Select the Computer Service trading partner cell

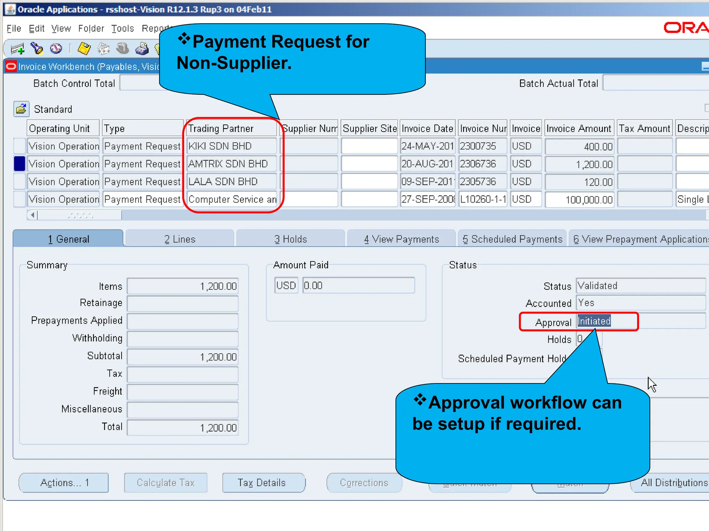[x=232, y=199]
